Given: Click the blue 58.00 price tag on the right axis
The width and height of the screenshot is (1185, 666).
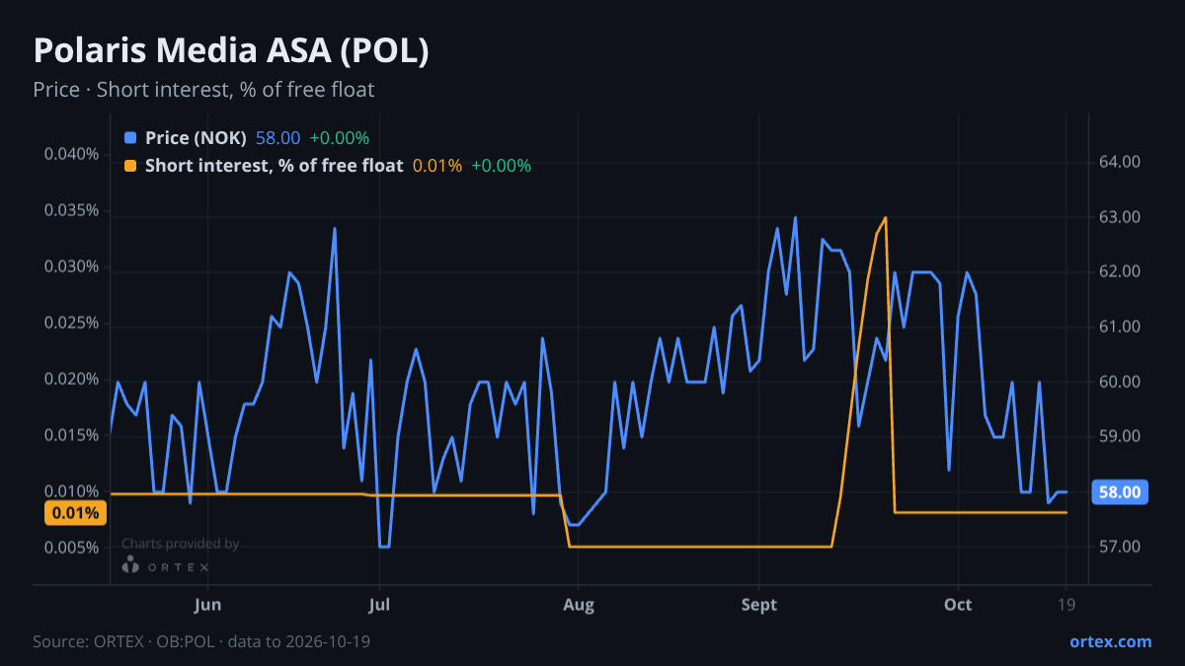Looking at the screenshot, I should (1121, 491).
